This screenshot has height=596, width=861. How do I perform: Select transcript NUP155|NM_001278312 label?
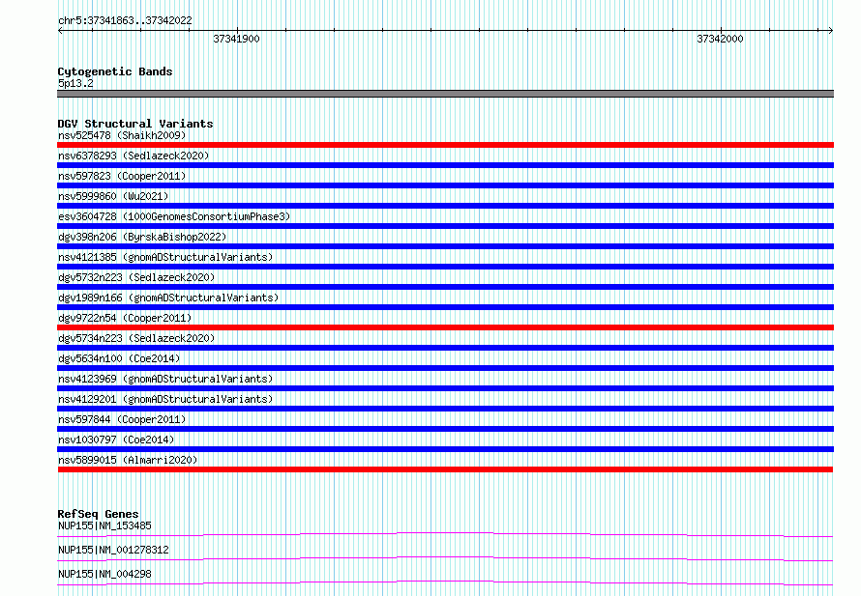tap(113, 550)
